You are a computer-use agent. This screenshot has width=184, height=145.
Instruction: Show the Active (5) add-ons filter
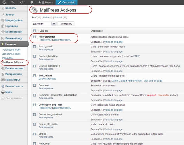pyautogui.click(x=48, y=18)
